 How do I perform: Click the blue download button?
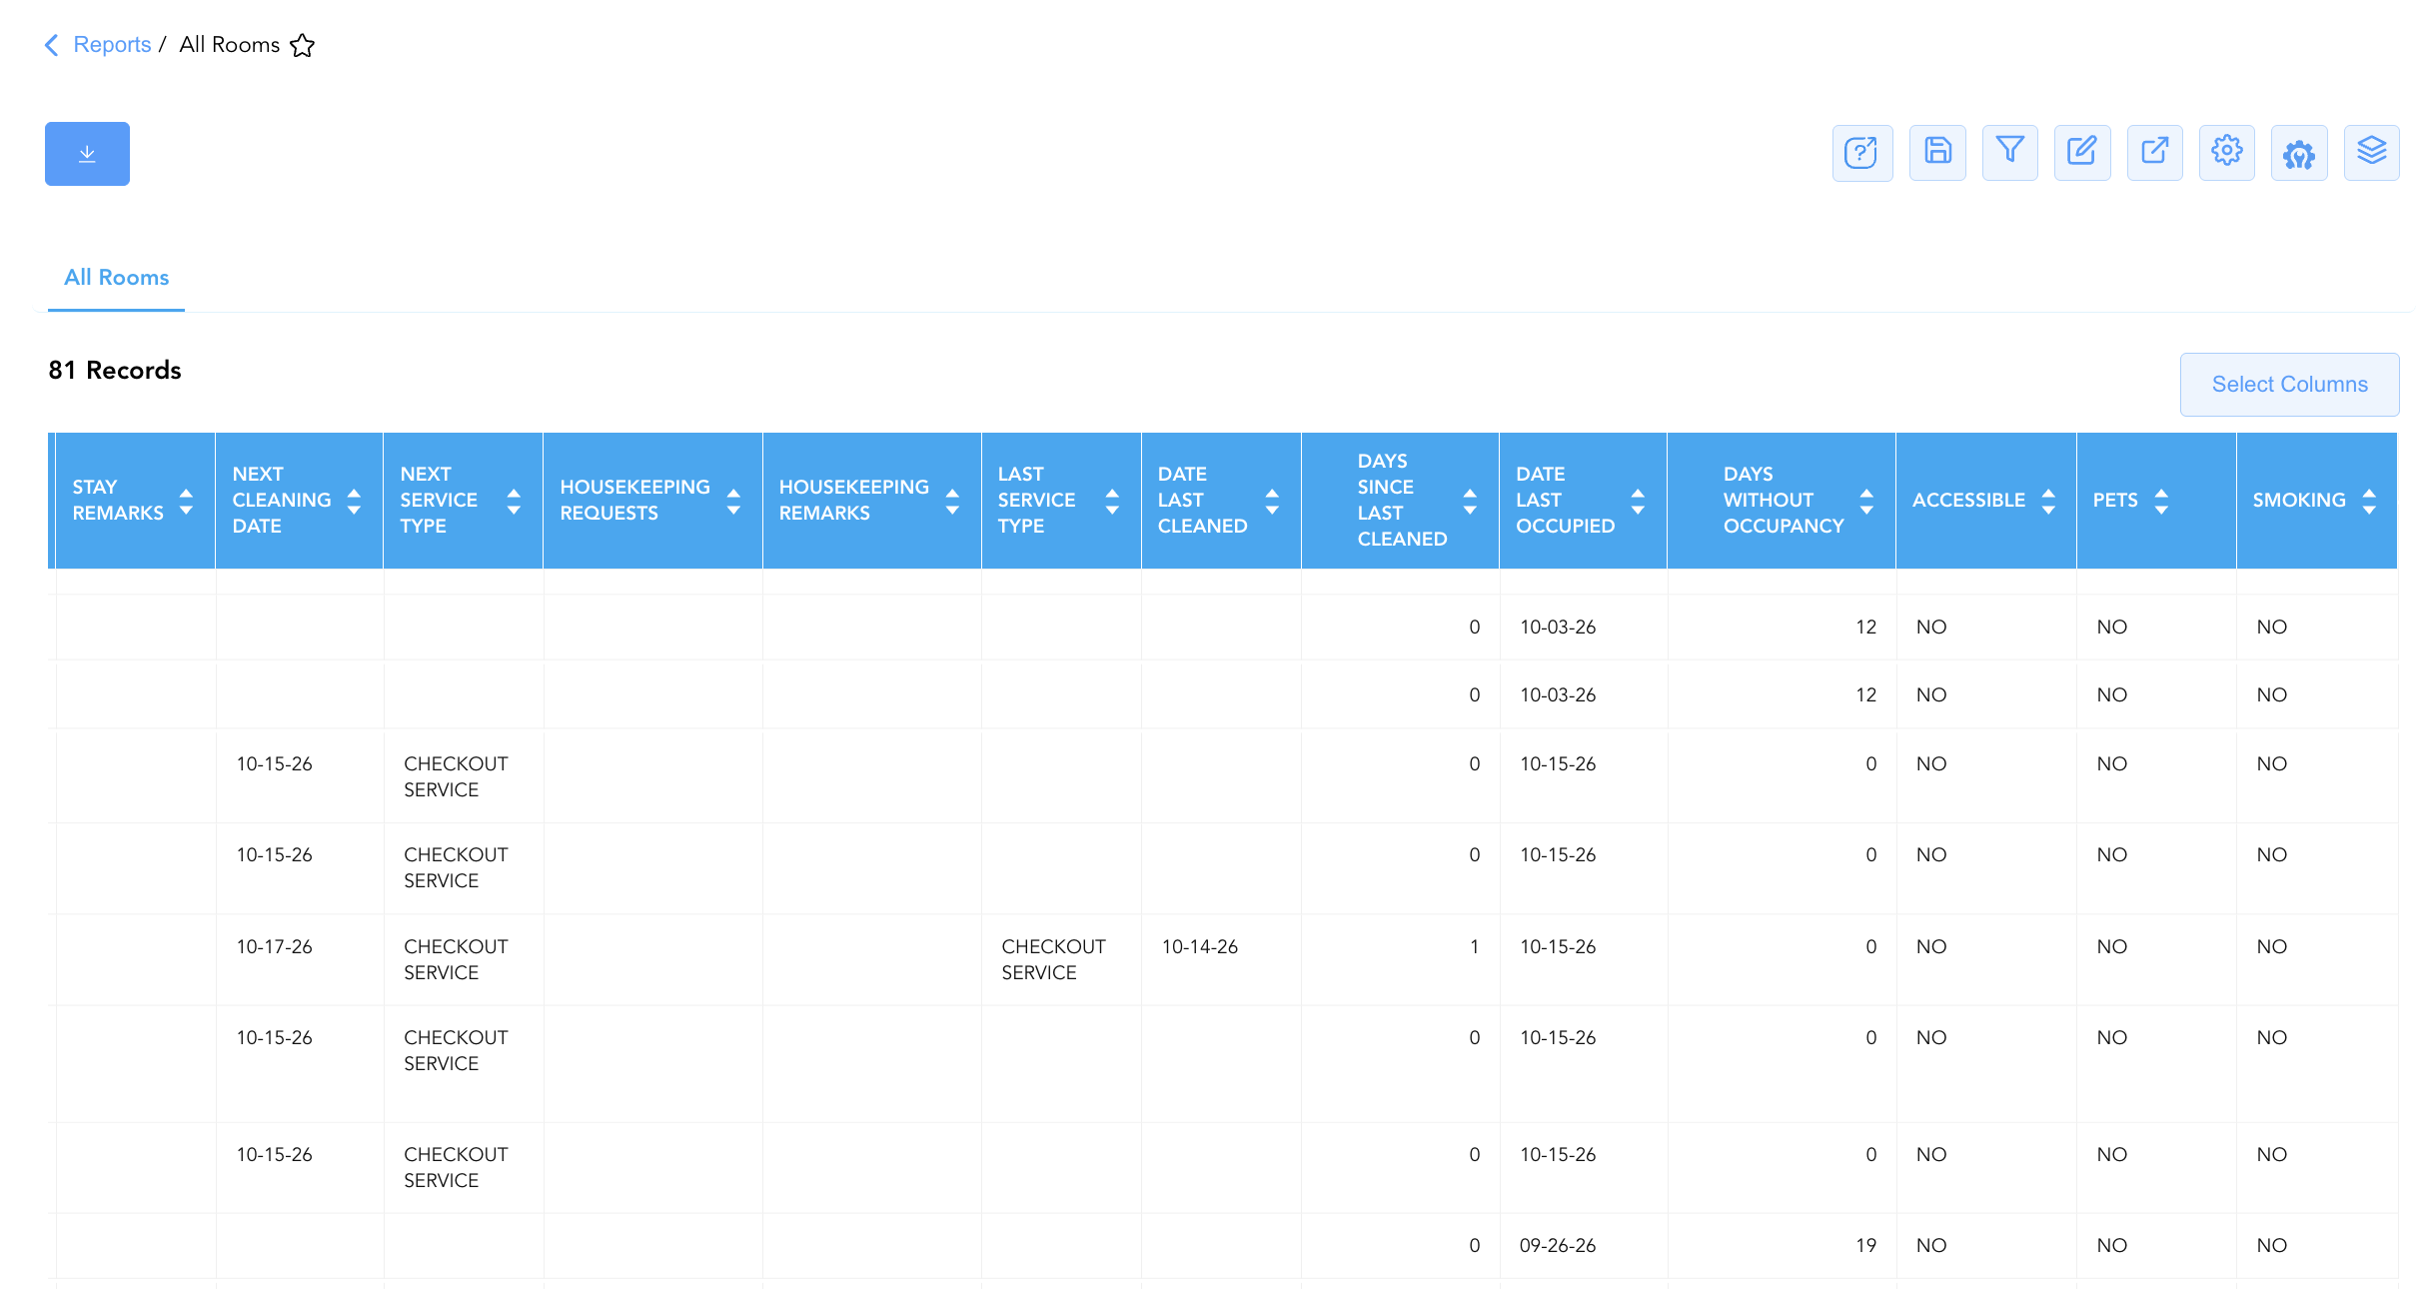point(87,154)
